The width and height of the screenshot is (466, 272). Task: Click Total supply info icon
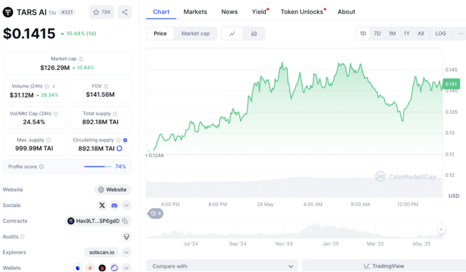(x=115, y=114)
